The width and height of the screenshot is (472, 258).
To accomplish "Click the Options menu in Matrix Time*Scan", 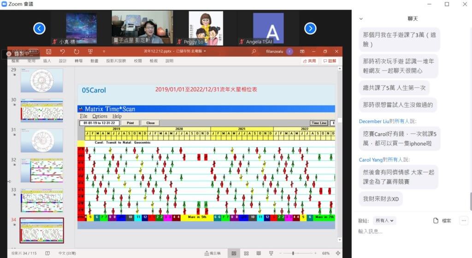I will pos(100,116).
